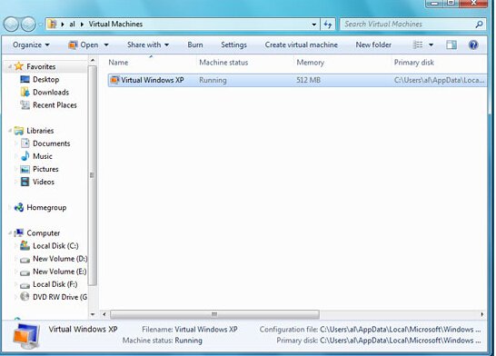Sort by Memory column header
Screen dimensions: 496x356
coord(342,63)
